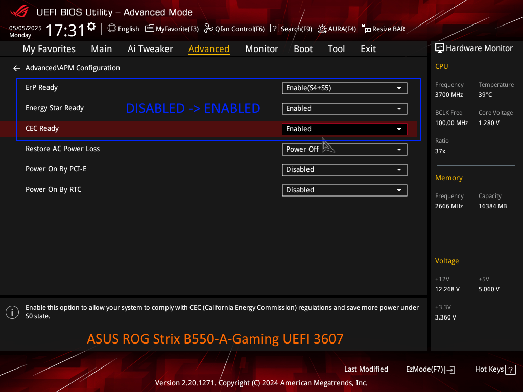Click the Qfan Control fan icon
The height and width of the screenshot is (392, 523).
pyautogui.click(x=208, y=29)
